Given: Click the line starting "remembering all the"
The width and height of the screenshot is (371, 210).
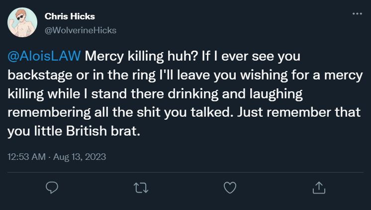Looking at the screenshot, I should click(x=99, y=113).
